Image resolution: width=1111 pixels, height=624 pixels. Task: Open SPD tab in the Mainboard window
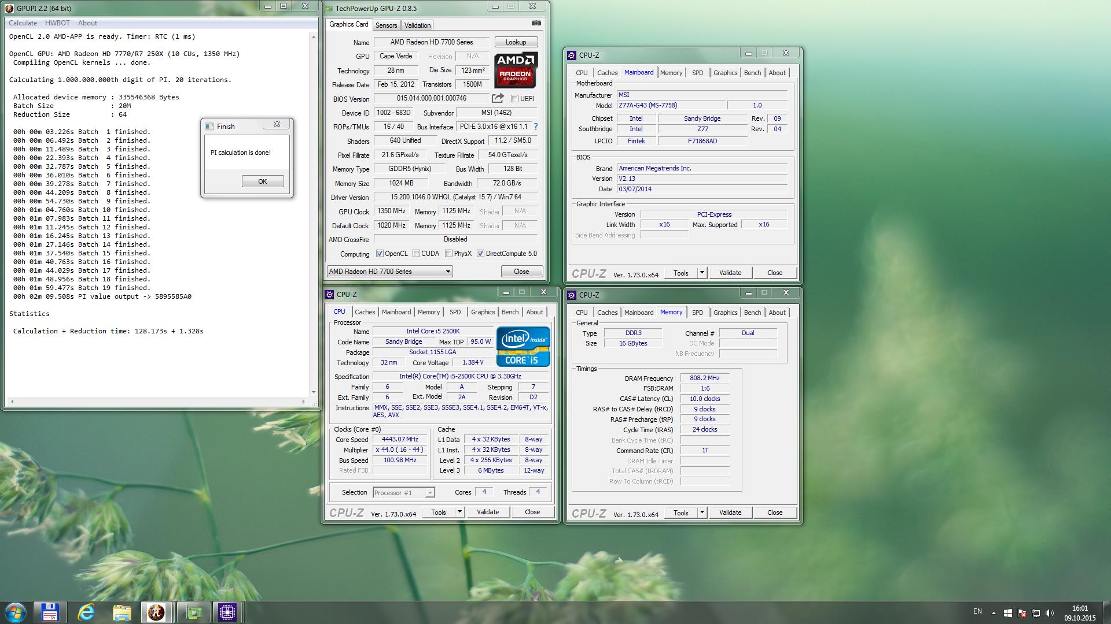point(697,73)
